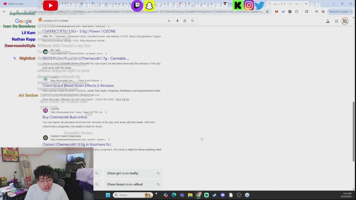
Task: Open Microsoft Teams from the taskbar
Action: [x=182, y=195]
